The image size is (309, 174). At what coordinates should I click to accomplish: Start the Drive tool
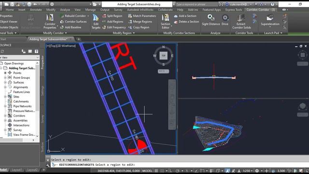[225, 20]
